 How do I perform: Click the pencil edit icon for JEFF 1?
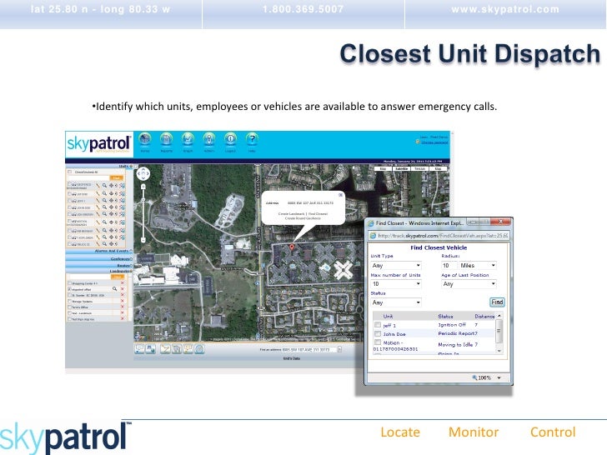98,200
